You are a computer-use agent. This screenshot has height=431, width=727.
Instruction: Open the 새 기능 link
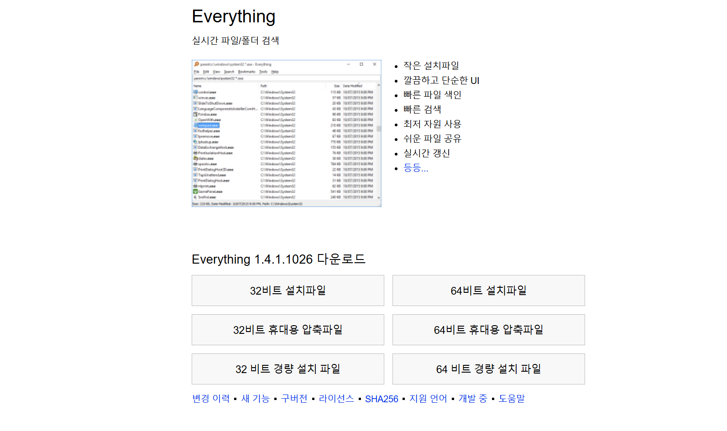[x=256, y=399]
